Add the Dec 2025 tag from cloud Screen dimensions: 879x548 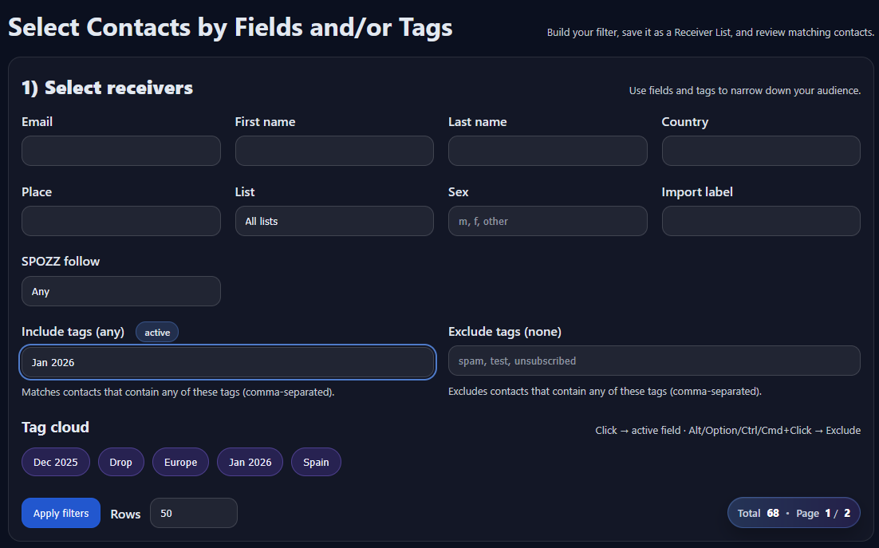point(55,462)
